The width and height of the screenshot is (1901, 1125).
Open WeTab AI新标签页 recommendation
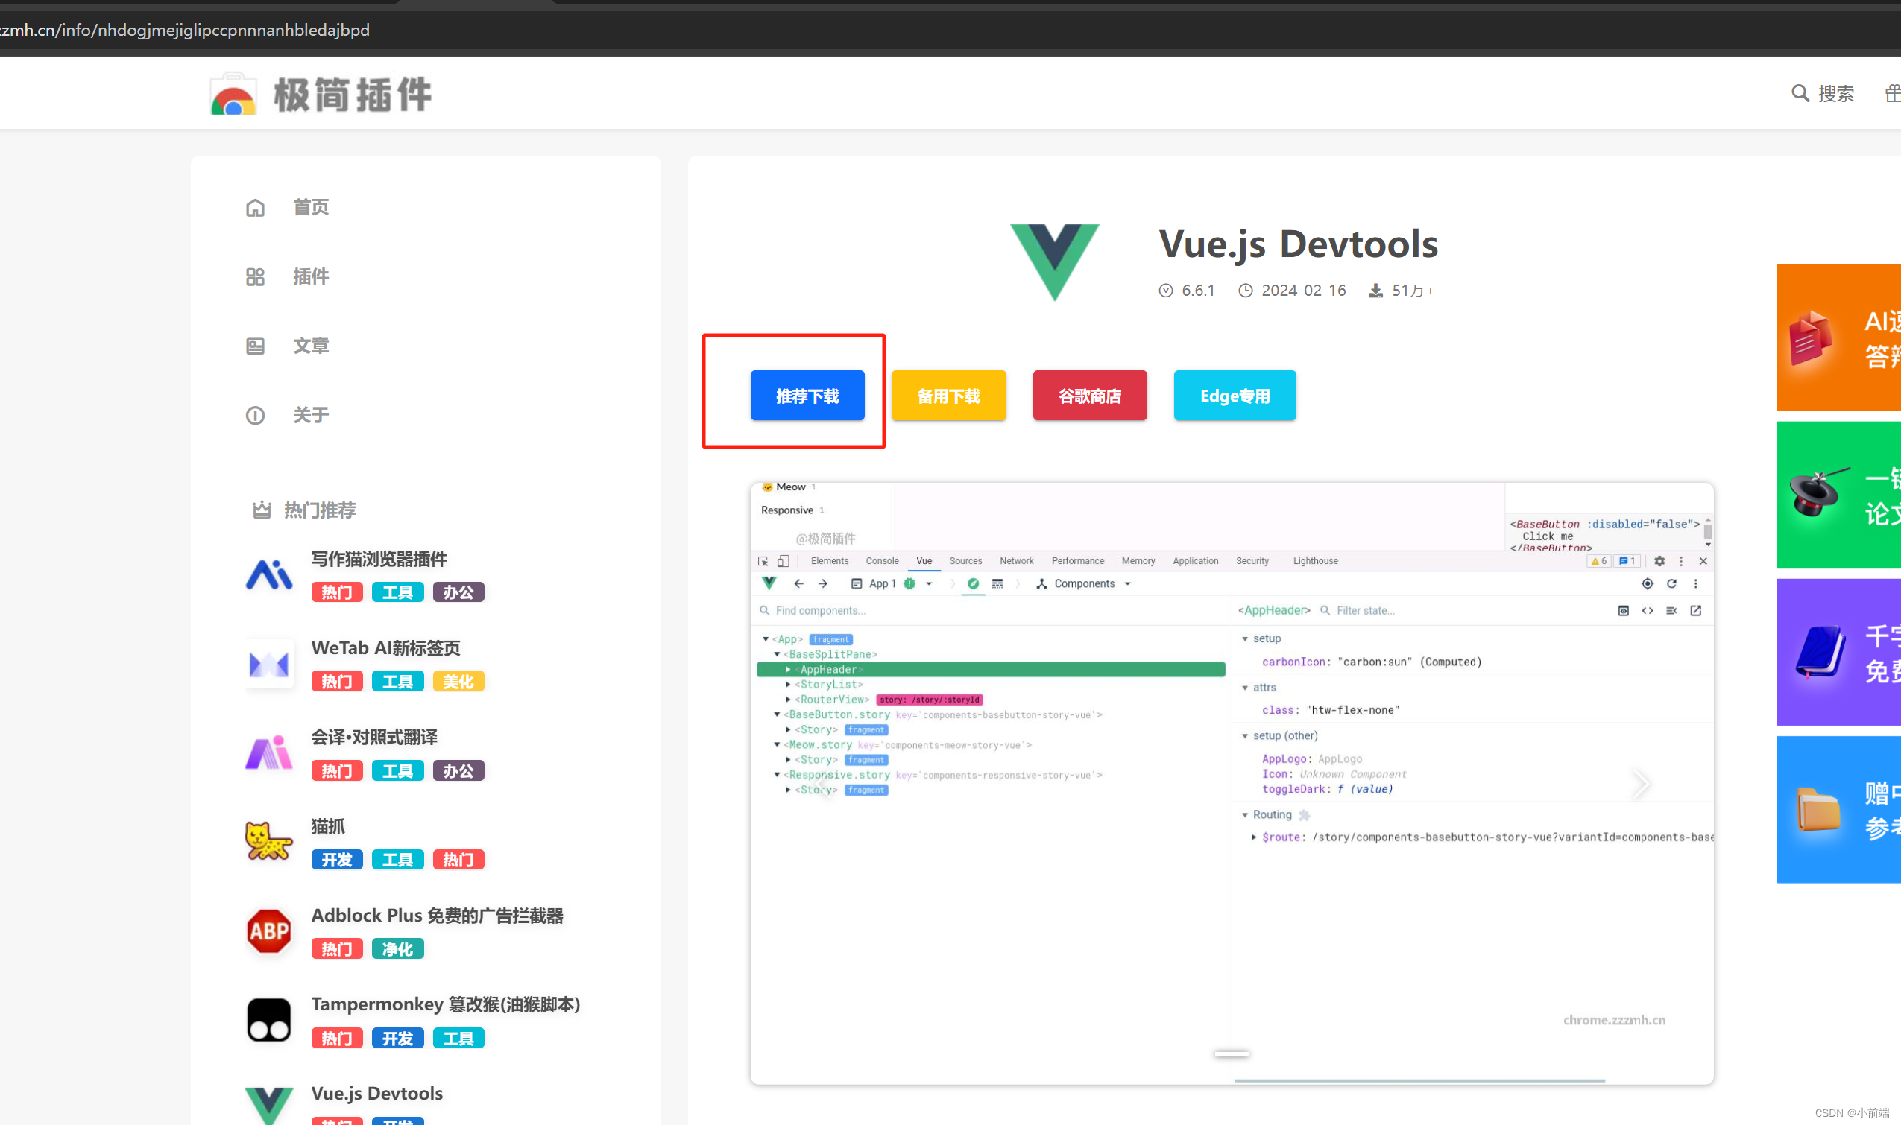(x=385, y=648)
